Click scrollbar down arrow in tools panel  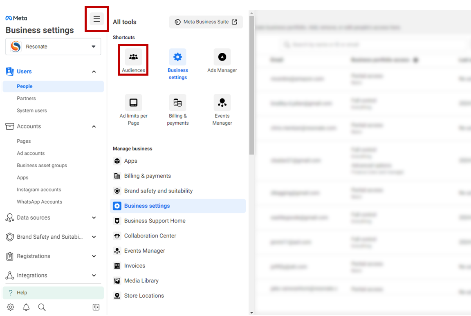tap(251, 313)
